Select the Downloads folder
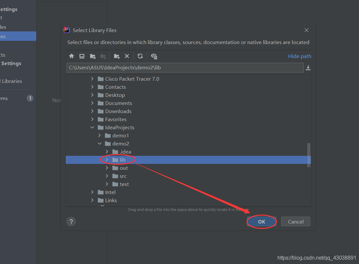 tap(118, 111)
